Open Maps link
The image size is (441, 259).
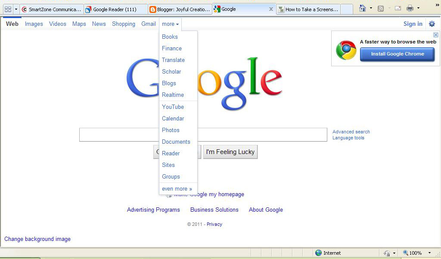(79, 24)
